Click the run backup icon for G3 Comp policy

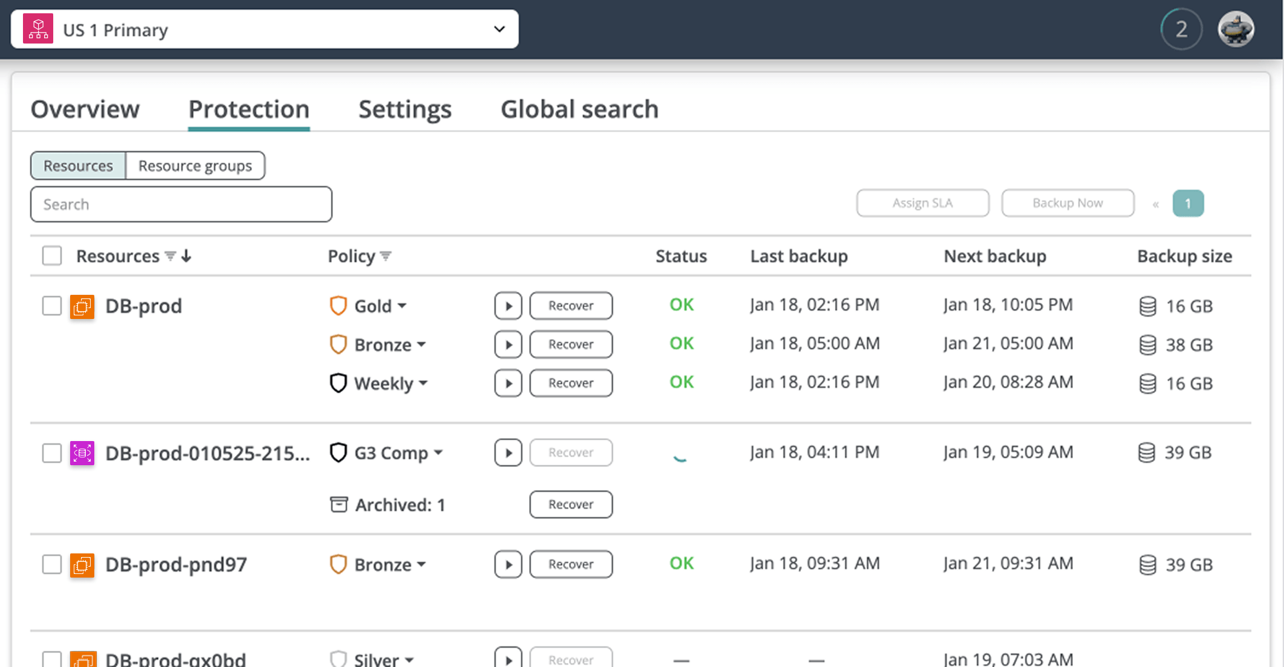coord(508,453)
